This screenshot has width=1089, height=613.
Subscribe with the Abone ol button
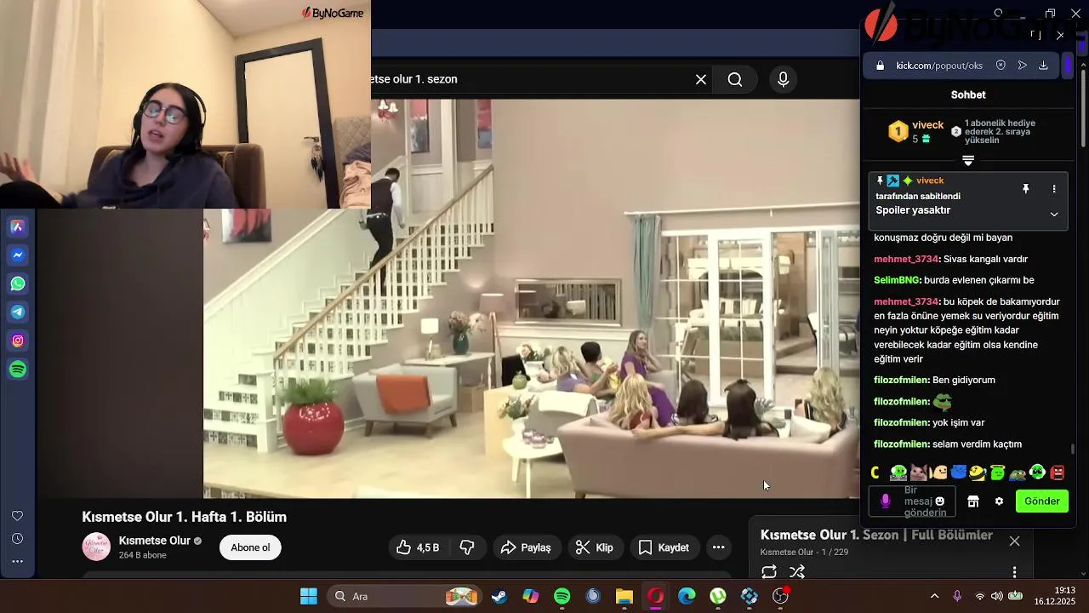pos(250,547)
